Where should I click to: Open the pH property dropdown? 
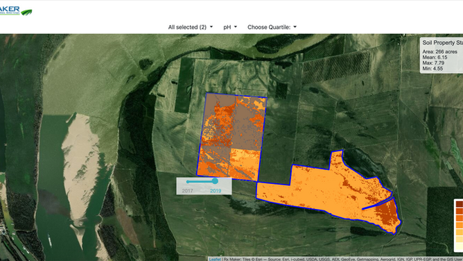tap(230, 27)
